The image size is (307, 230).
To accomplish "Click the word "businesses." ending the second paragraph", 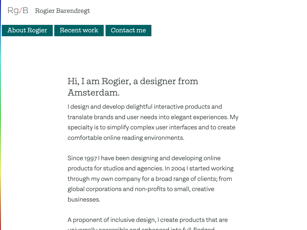I will (x=84, y=200).
